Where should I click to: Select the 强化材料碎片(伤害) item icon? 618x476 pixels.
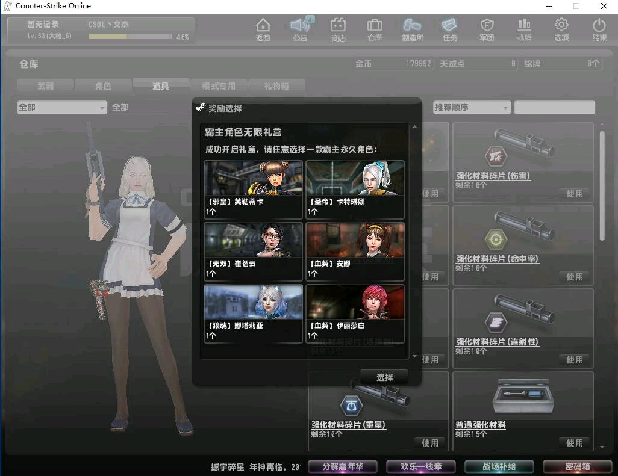tap(523, 147)
